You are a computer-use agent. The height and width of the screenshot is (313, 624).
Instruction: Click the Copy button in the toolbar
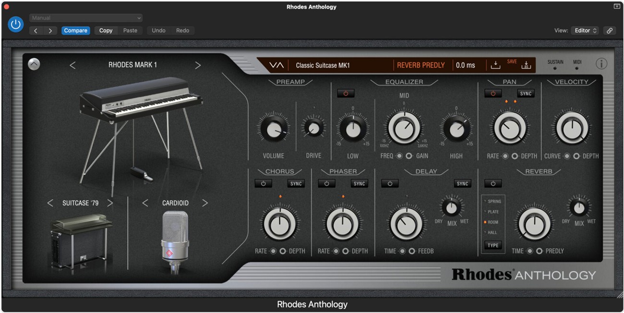105,30
